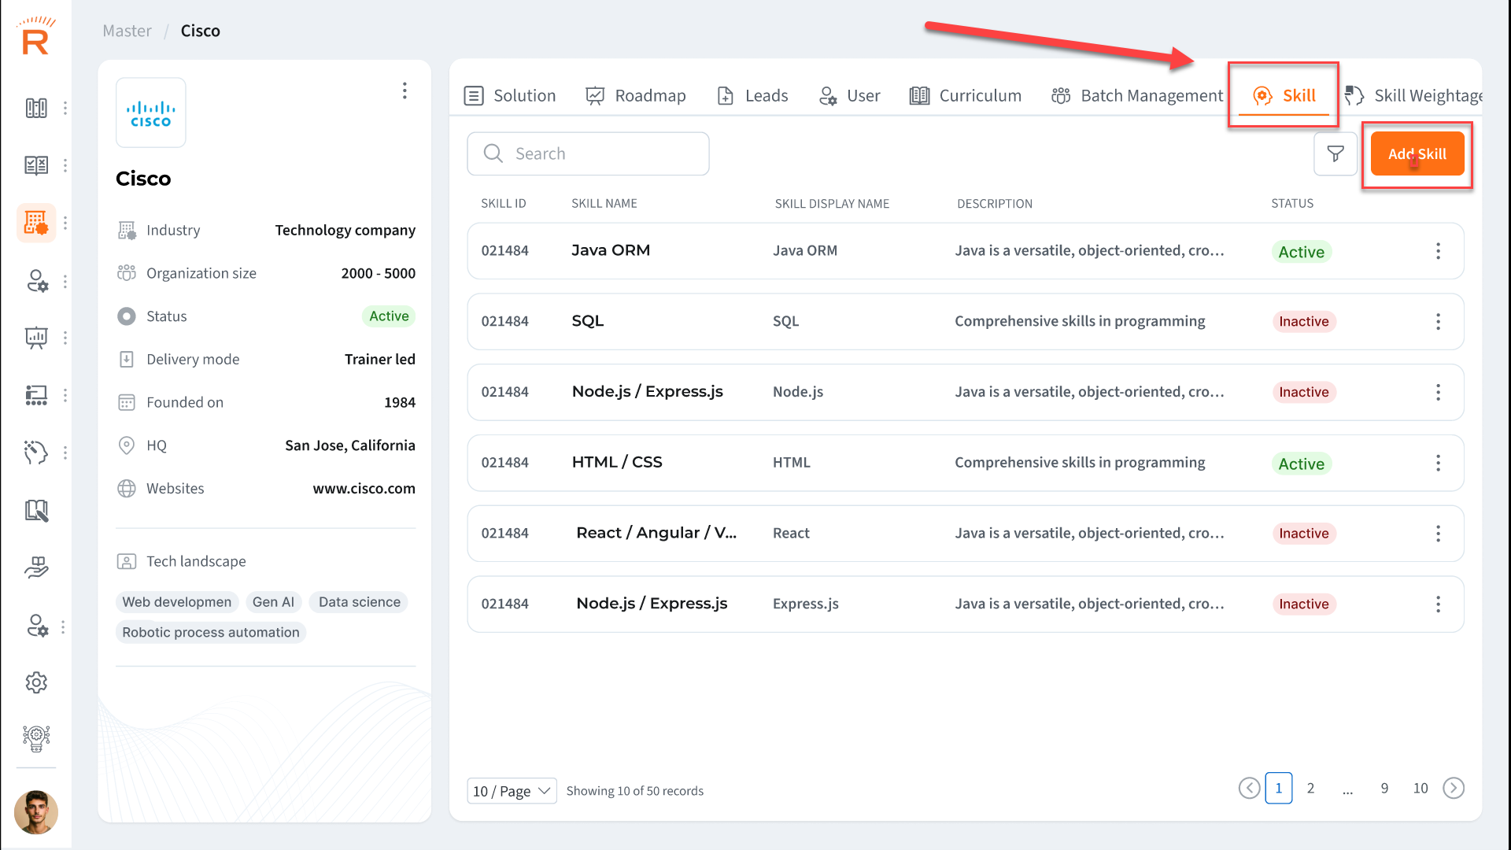
Task: Click the Master breadcrumb link
Action: pyautogui.click(x=127, y=31)
